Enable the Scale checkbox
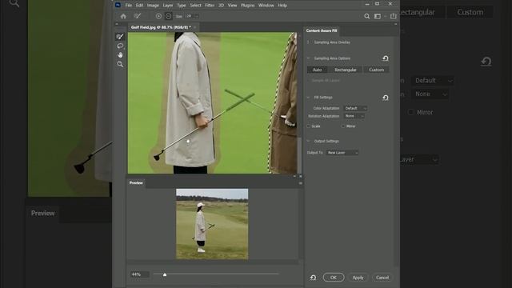The image size is (512, 288). pyautogui.click(x=309, y=126)
